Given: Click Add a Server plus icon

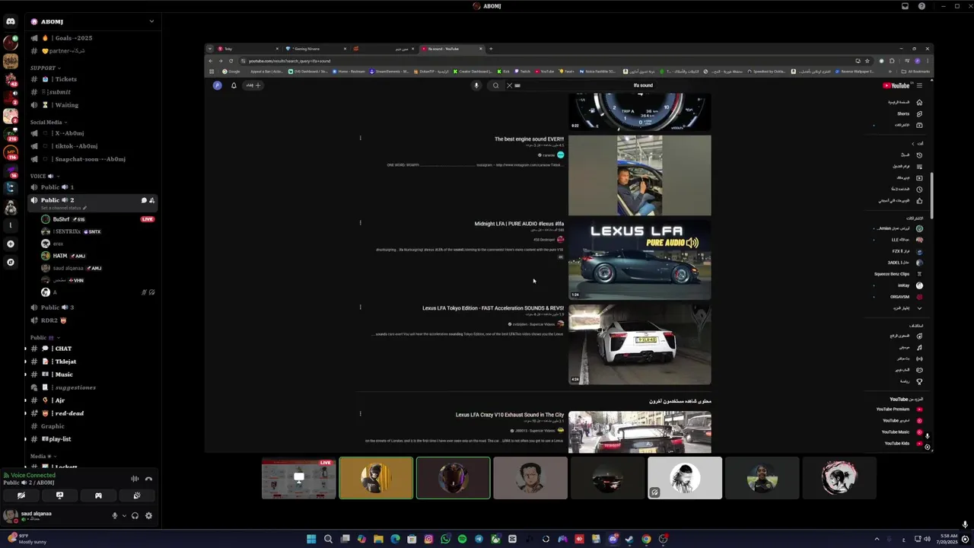Looking at the screenshot, I should click(11, 244).
